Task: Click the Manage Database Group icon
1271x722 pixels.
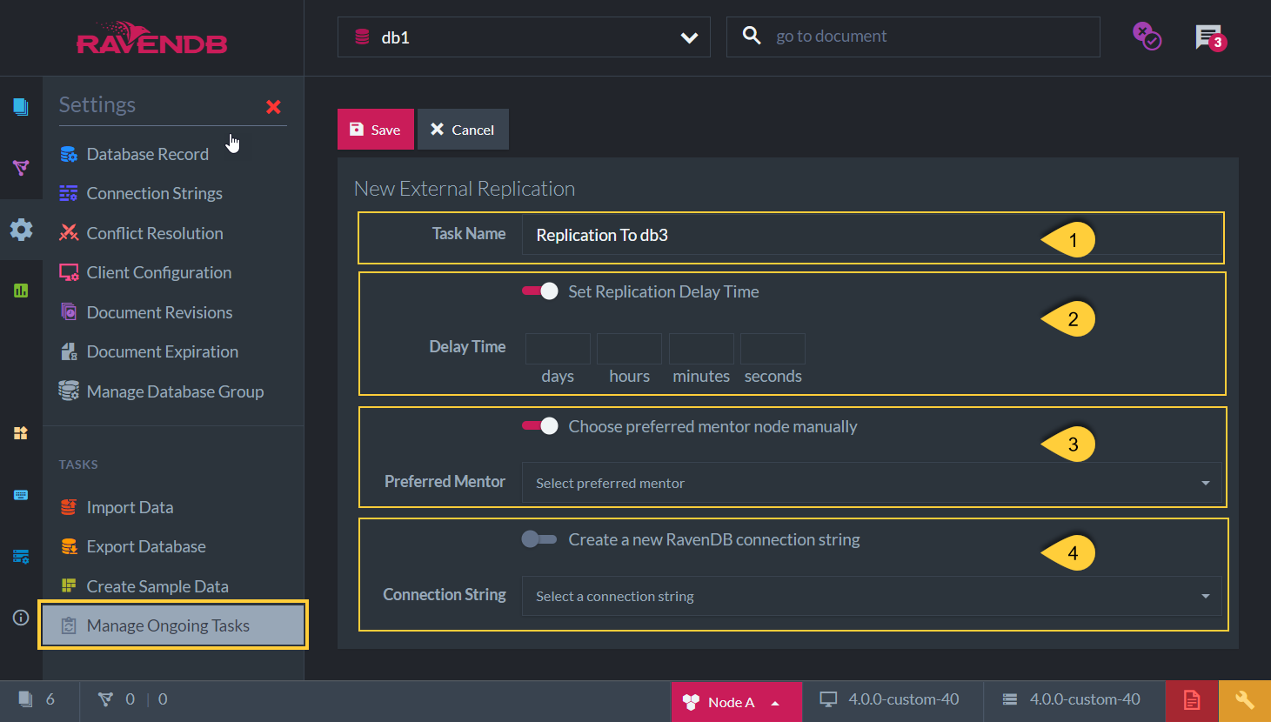Action: tap(69, 391)
